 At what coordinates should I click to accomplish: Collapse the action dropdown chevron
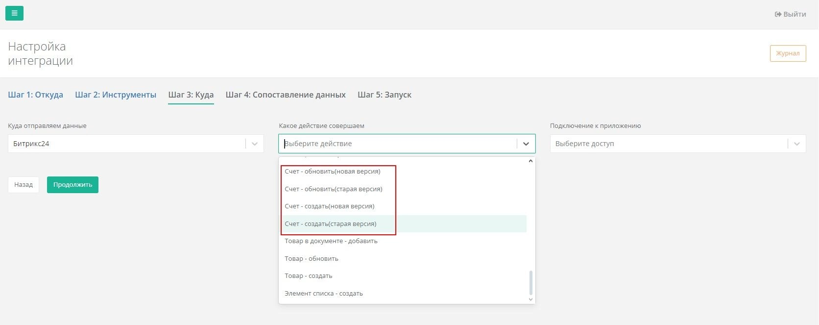[x=526, y=144]
